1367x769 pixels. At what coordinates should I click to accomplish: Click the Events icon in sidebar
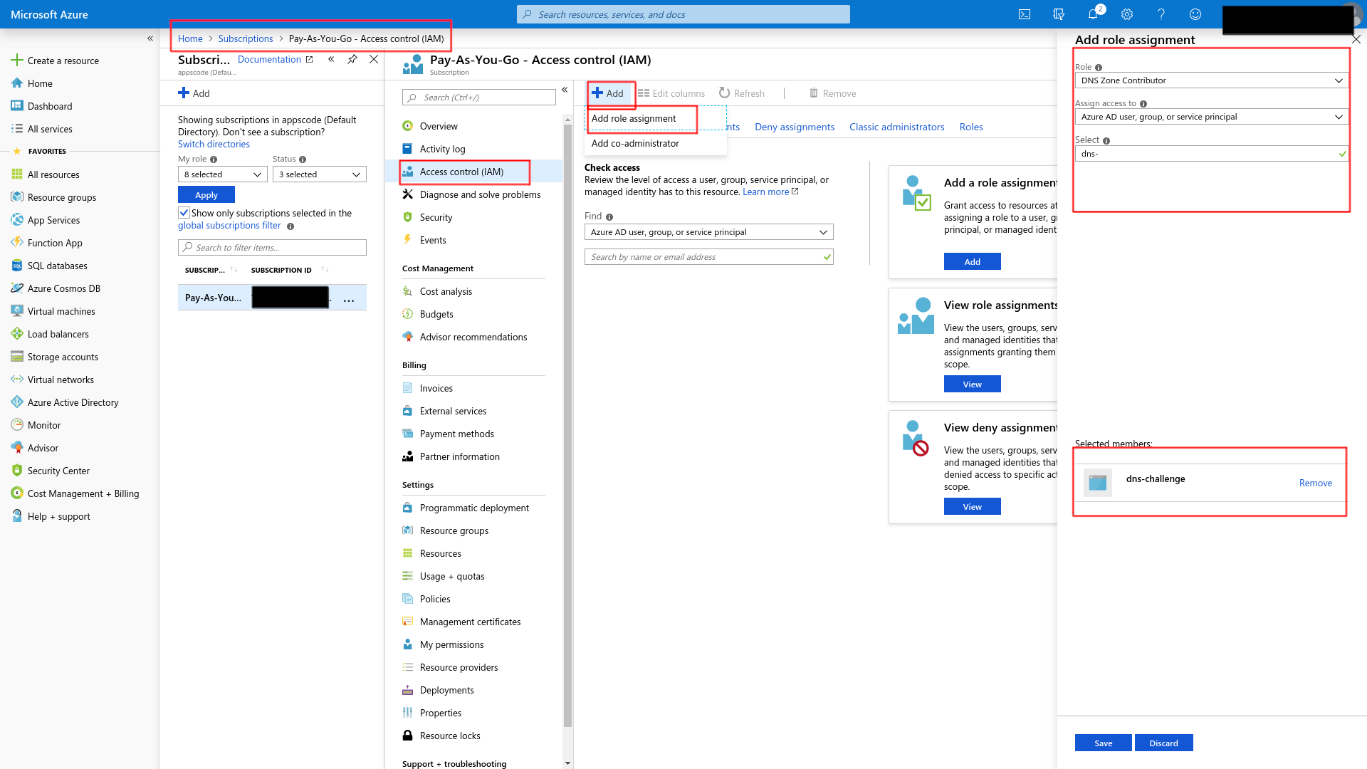pyautogui.click(x=407, y=239)
